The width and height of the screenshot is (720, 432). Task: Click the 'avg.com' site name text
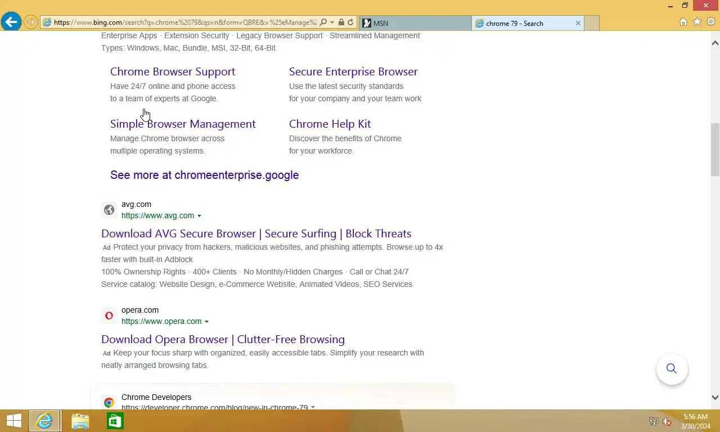(136, 204)
